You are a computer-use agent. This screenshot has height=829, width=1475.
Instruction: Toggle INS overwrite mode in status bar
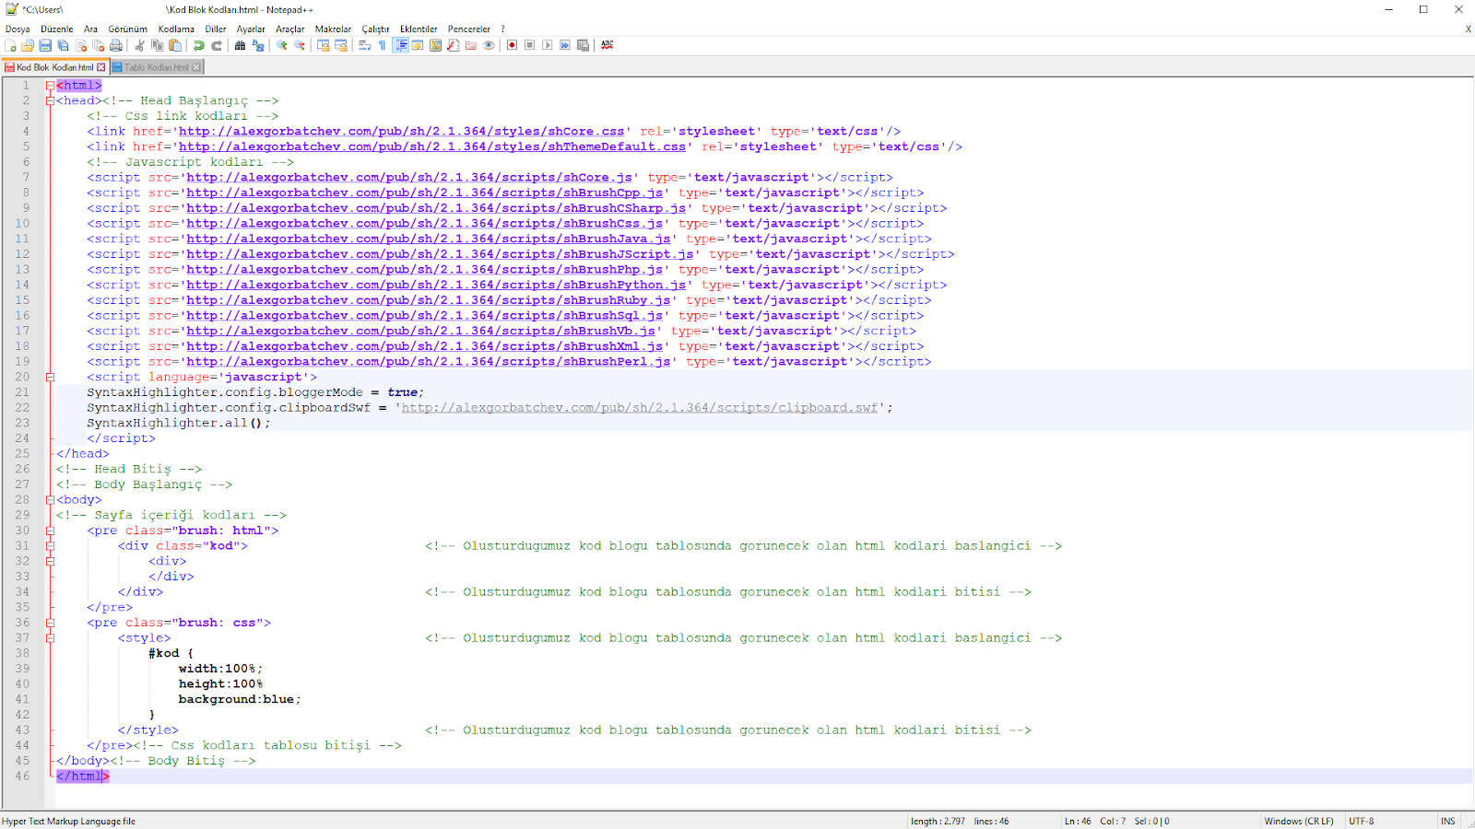pos(1448,821)
